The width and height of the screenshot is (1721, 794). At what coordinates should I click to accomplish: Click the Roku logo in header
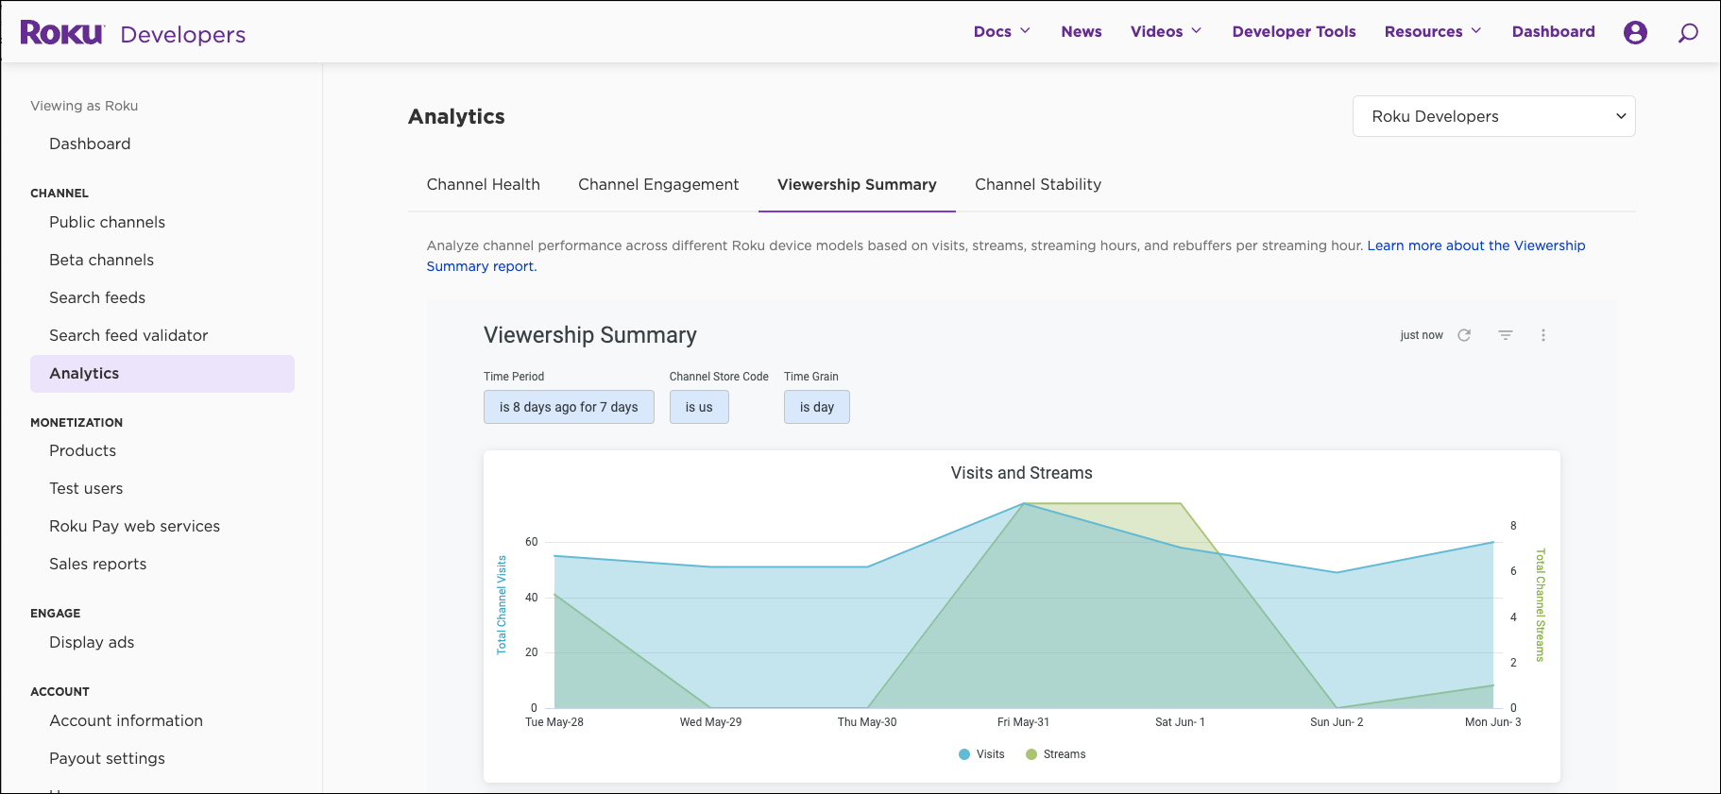tap(61, 33)
